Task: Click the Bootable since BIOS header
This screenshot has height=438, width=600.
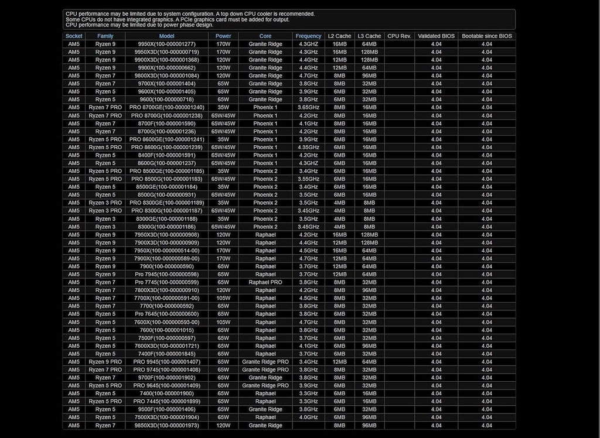Action: [487, 36]
